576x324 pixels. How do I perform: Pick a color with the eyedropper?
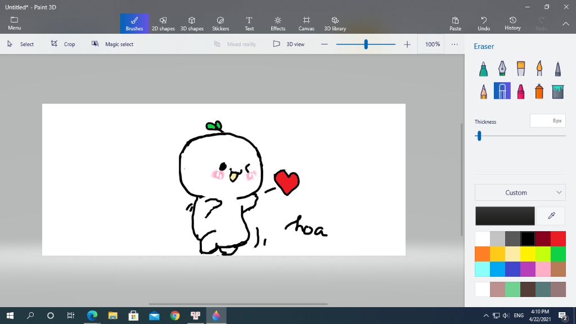tap(551, 215)
